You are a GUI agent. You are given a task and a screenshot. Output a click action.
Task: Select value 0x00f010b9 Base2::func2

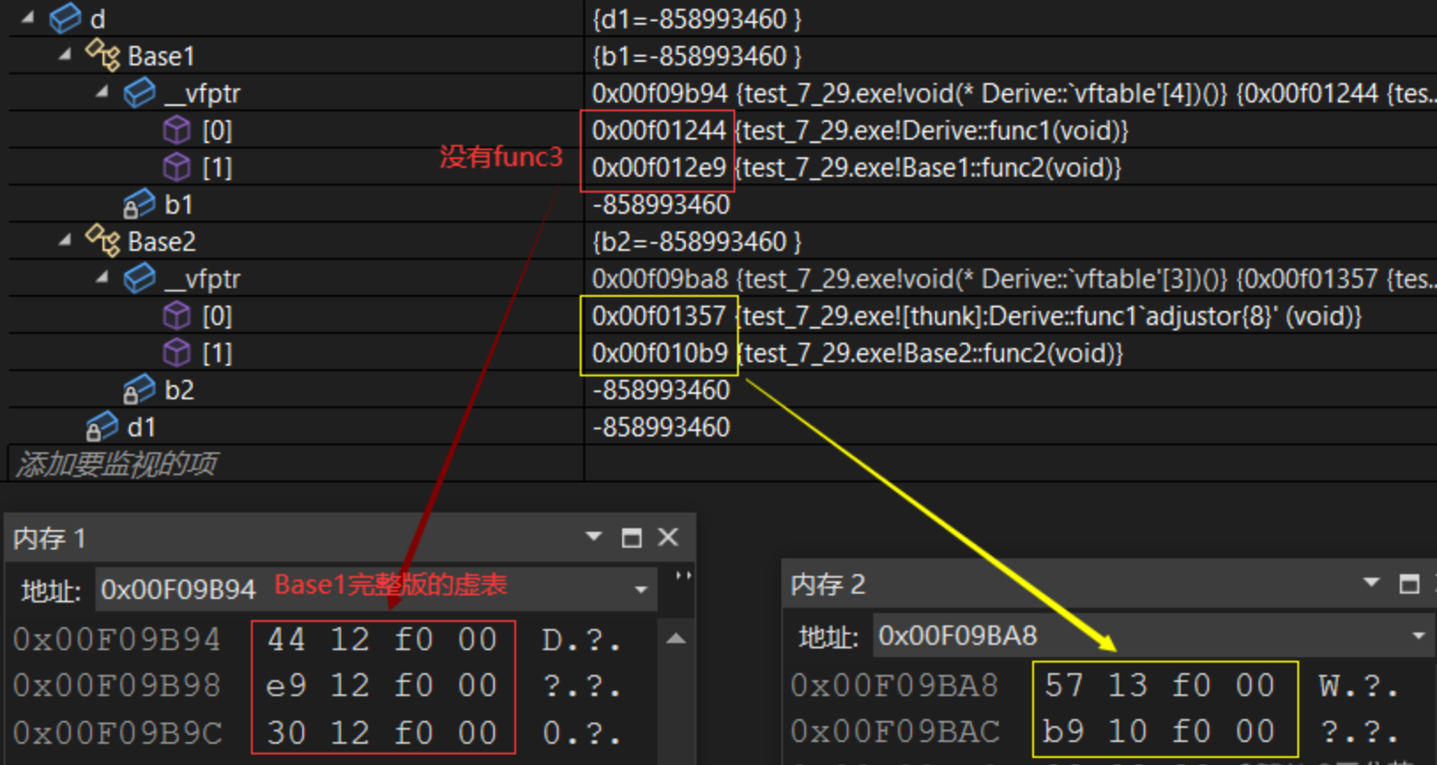point(857,353)
